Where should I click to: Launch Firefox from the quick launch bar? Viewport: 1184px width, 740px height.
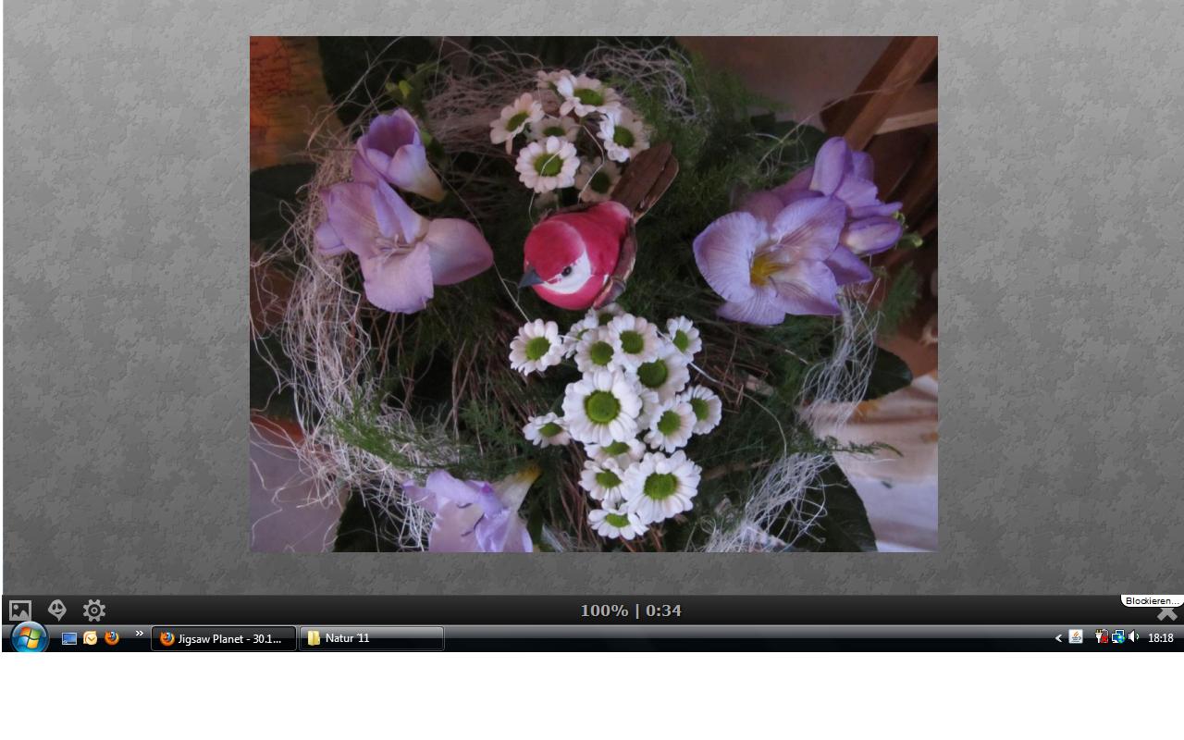click(112, 638)
